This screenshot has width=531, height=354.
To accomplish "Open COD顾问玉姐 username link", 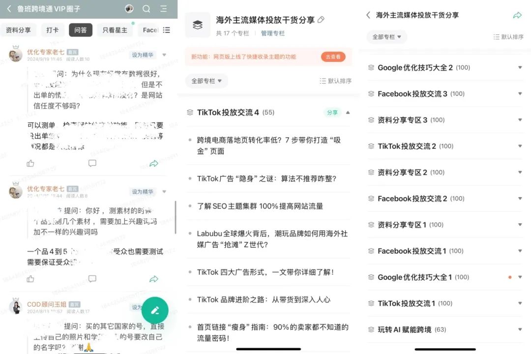I will [x=47, y=304].
